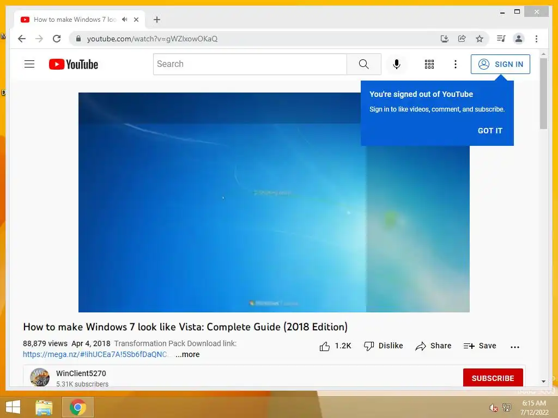Click the page scrollbar up arrow
558x418 pixels.
[543, 54]
